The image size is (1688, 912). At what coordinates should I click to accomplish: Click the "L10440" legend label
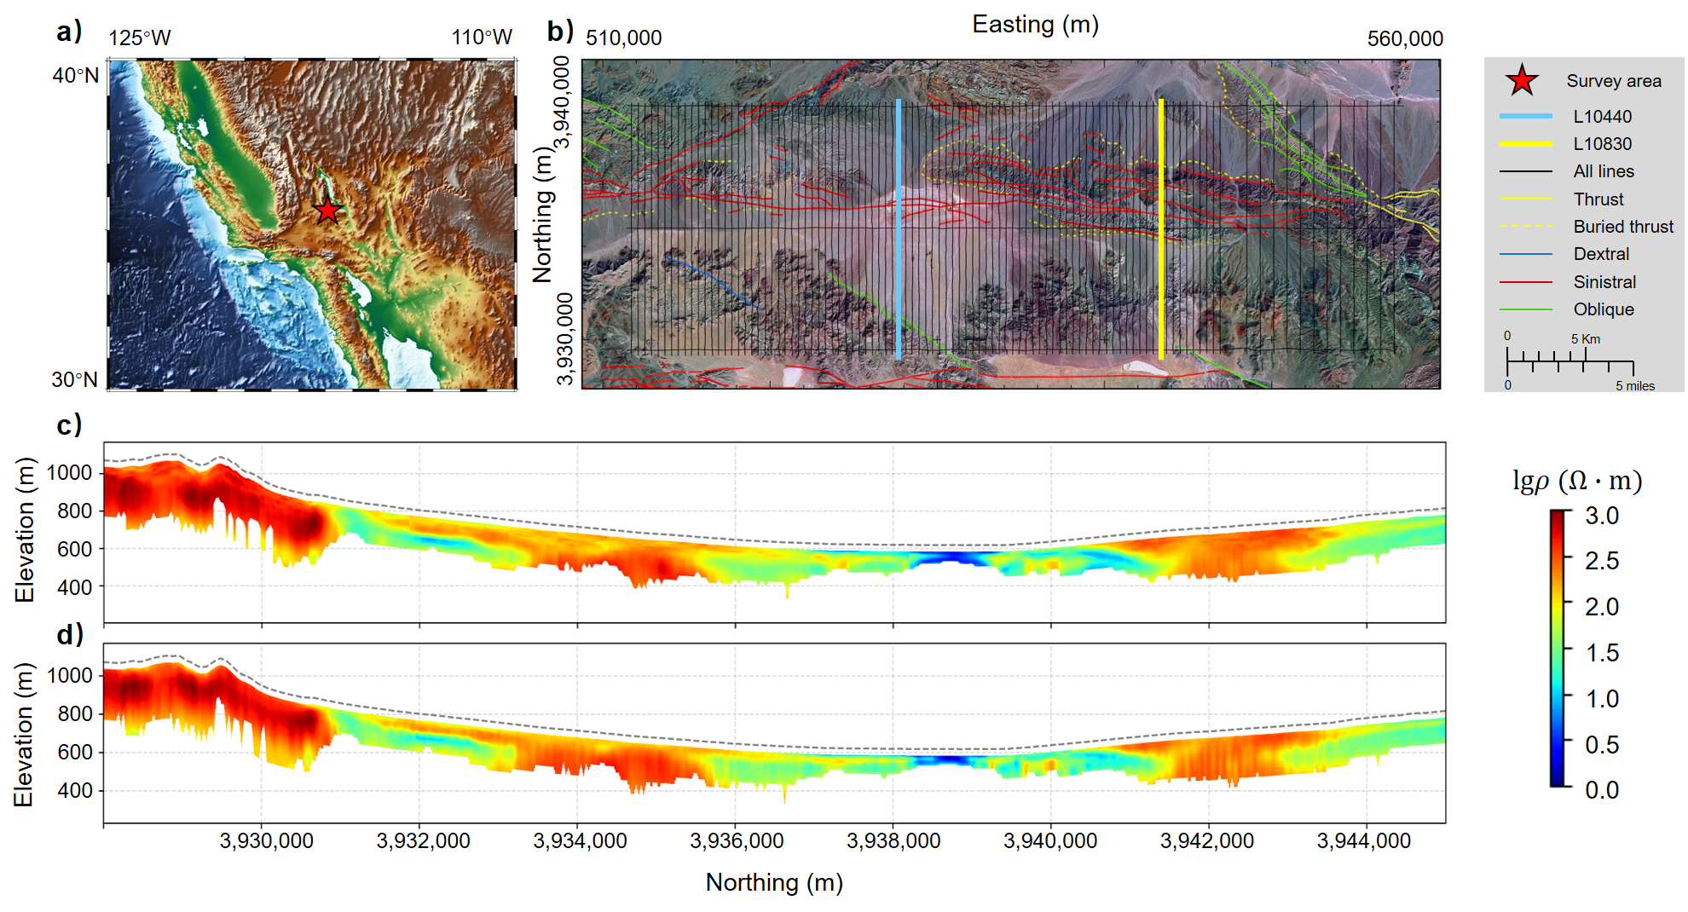coord(1603,117)
